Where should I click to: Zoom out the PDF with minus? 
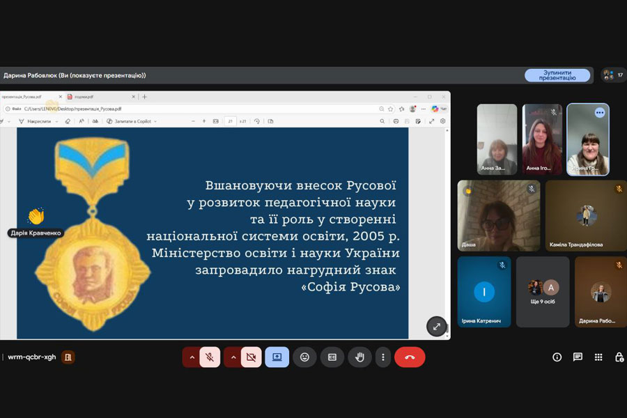pyautogui.click(x=193, y=121)
